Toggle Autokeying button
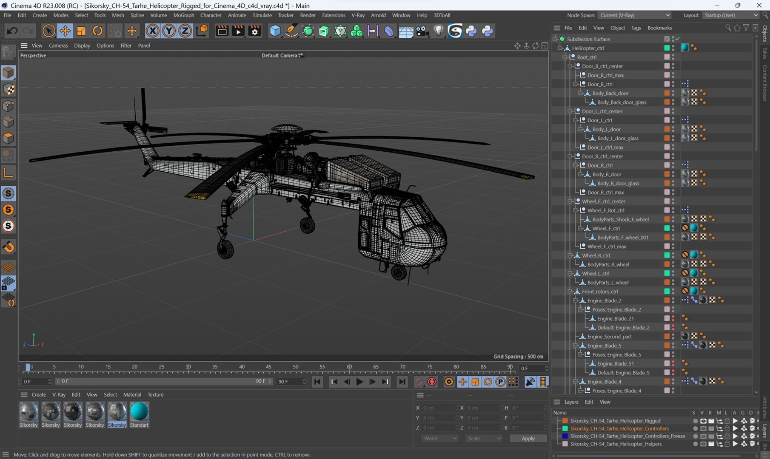 [432, 382]
